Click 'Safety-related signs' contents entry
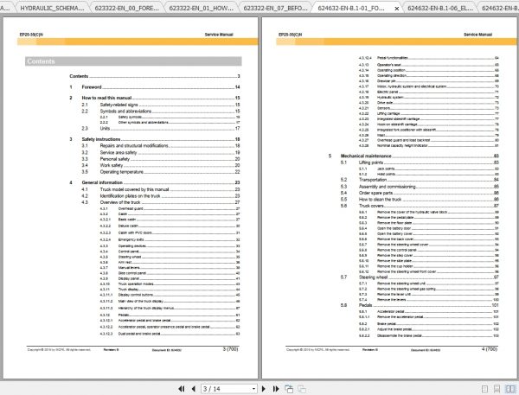 119,105
